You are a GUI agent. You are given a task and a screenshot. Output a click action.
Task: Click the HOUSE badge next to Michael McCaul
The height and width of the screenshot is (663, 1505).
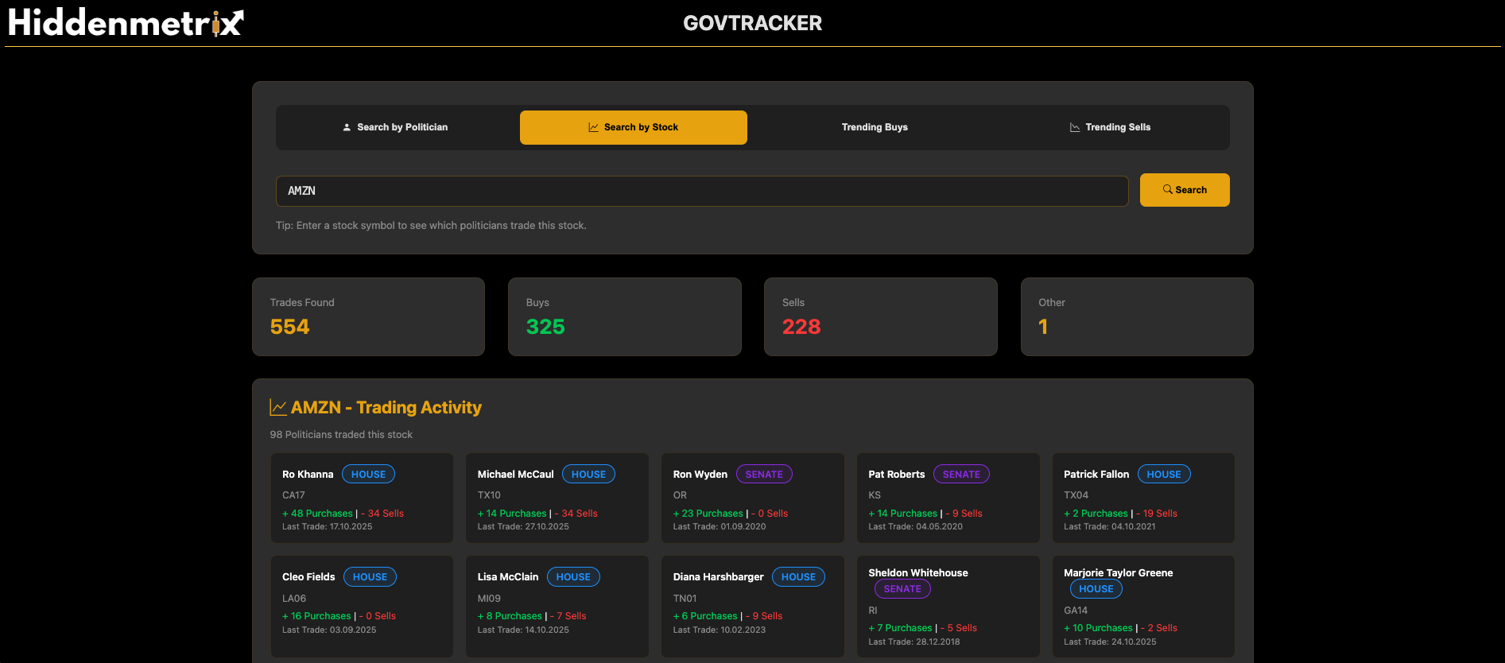pos(588,475)
